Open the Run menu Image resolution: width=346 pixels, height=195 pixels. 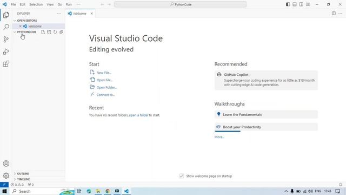[x=69, y=4]
